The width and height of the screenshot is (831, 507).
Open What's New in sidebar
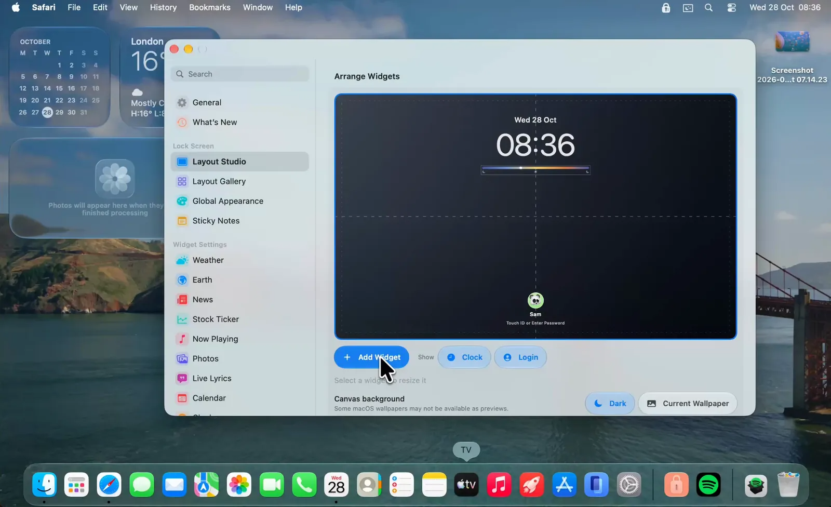(x=239, y=122)
